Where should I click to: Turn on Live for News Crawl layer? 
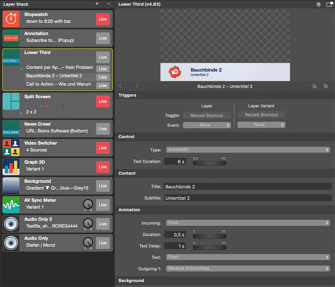coord(103,129)
